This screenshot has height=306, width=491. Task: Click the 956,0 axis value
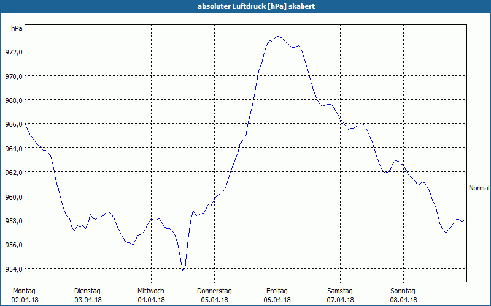coord(14,245)
